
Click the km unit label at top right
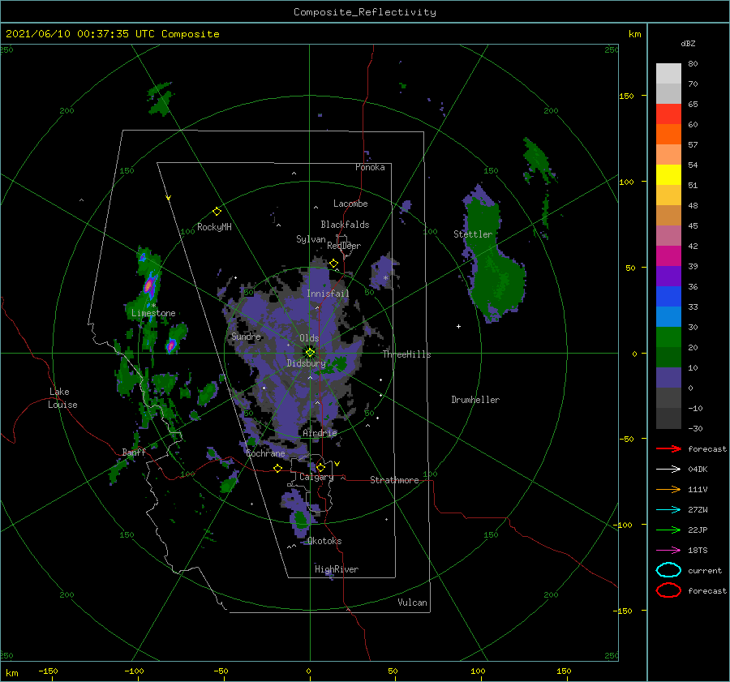tap(635, 34)
